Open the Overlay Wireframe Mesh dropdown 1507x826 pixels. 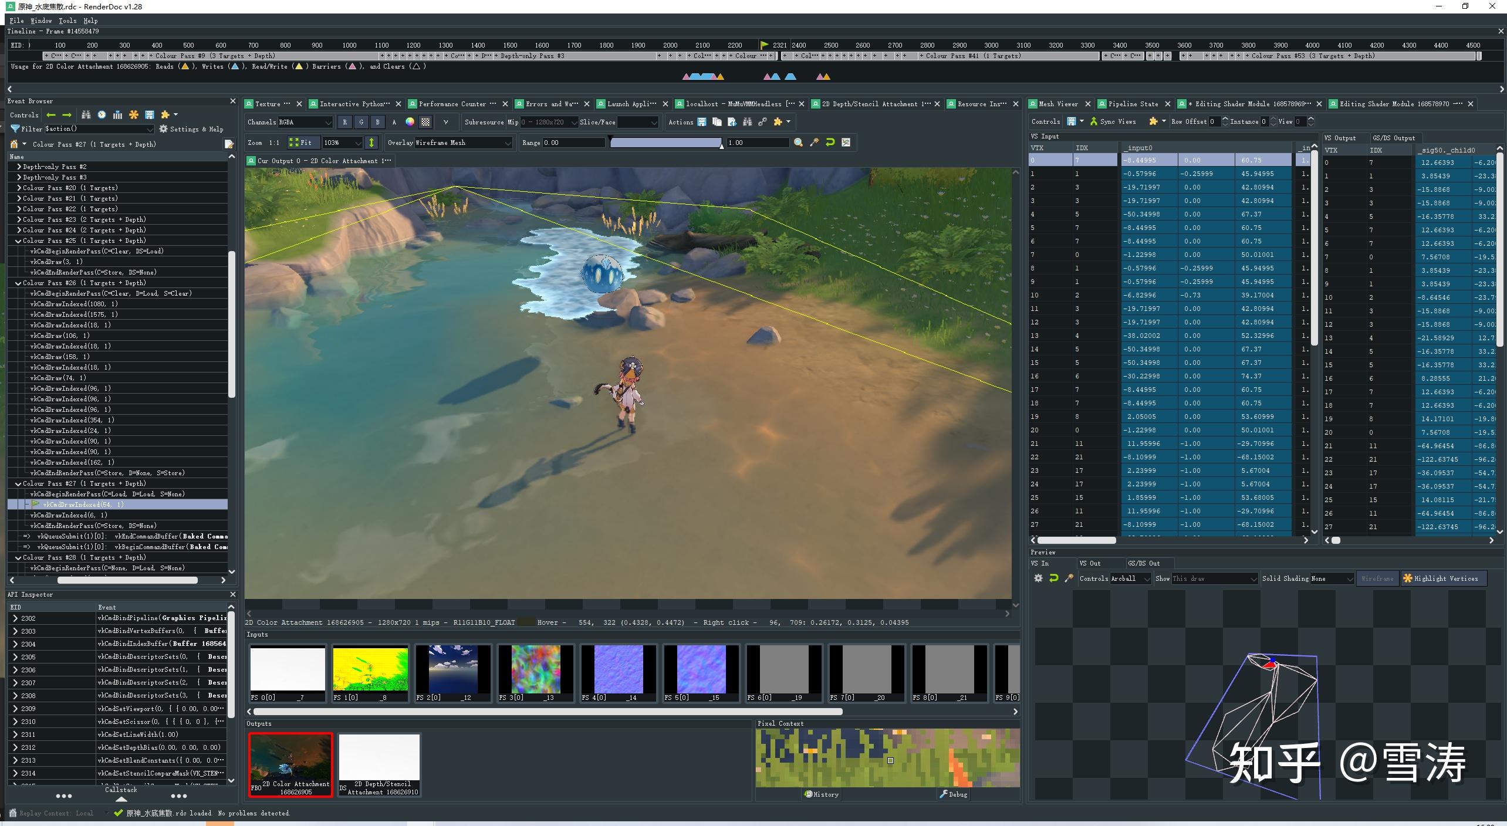pyautogui.click(x=463, y=143)
